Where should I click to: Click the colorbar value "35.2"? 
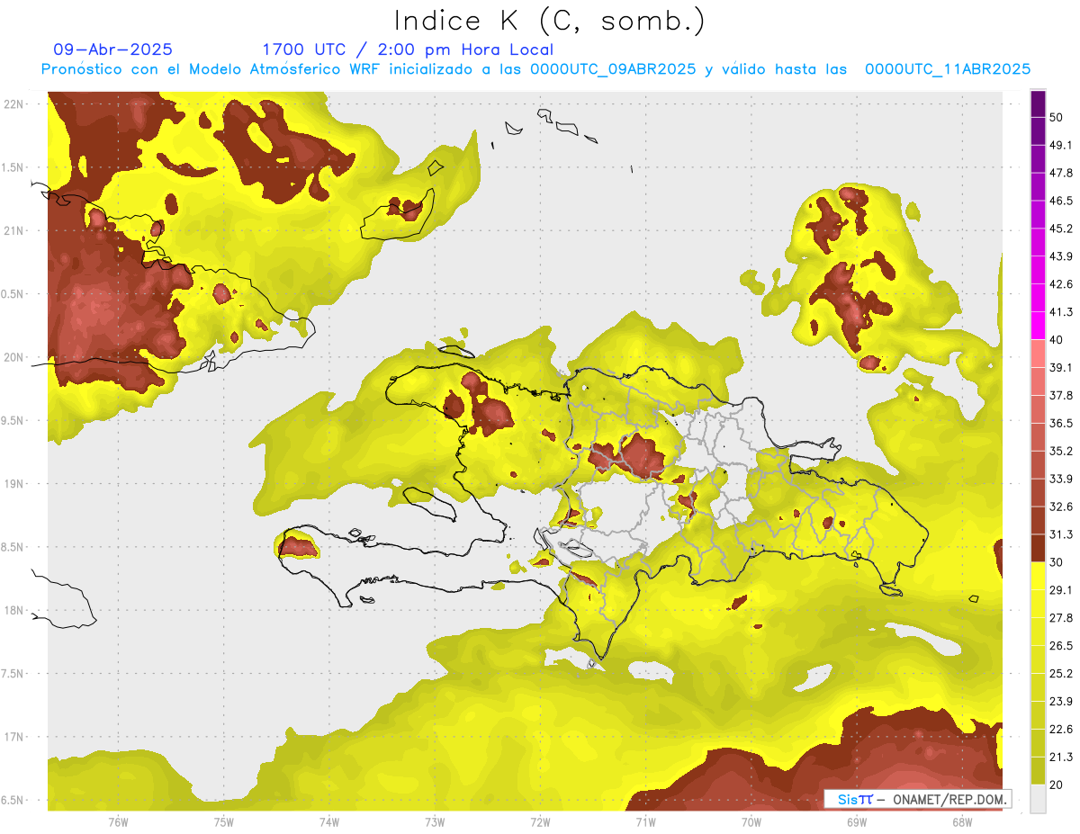(1060, 451)
